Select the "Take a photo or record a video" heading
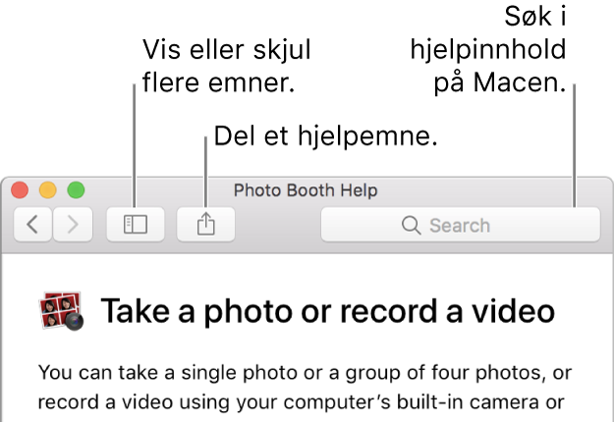The image size is (614, 423). 327,311
